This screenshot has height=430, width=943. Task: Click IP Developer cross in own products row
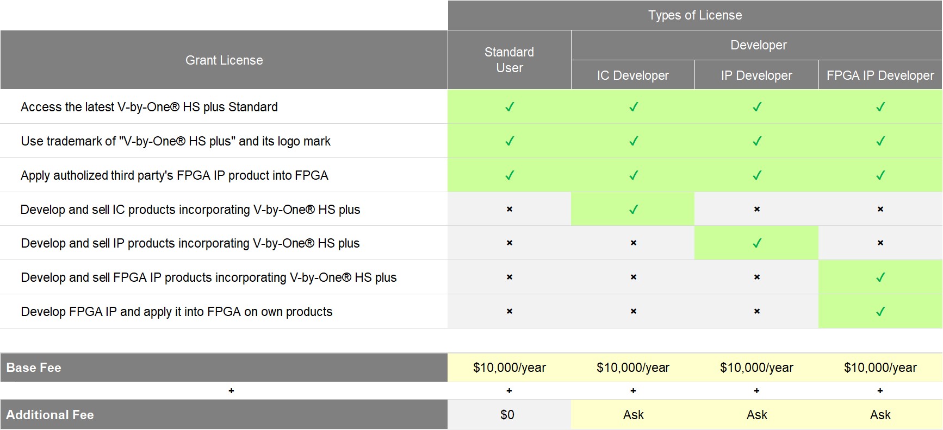click(x=757, y=311)
